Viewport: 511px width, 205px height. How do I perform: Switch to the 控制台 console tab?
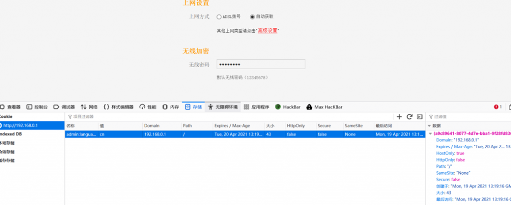(x=37, y=107)
